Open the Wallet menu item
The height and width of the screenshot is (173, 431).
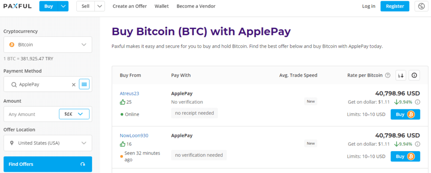pyautogui.click(x=162, y=6)
